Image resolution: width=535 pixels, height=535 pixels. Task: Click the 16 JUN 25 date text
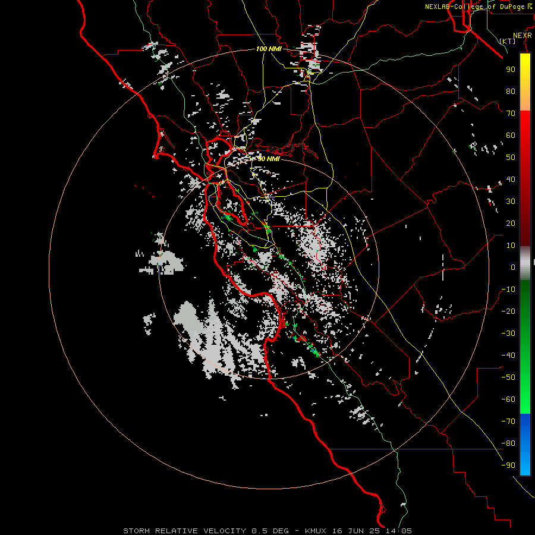pyautogui.click(x=356, y=531)
